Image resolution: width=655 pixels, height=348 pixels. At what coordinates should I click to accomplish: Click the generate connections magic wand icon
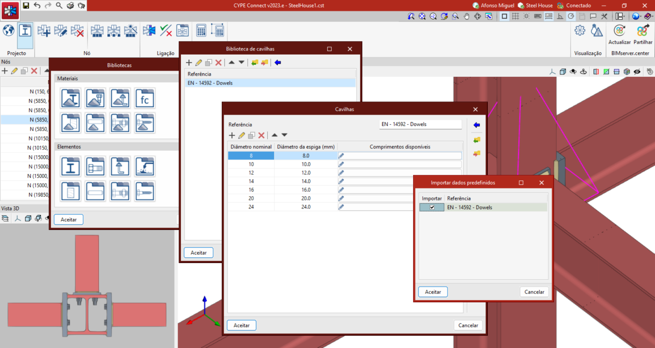tap(130, 31)
